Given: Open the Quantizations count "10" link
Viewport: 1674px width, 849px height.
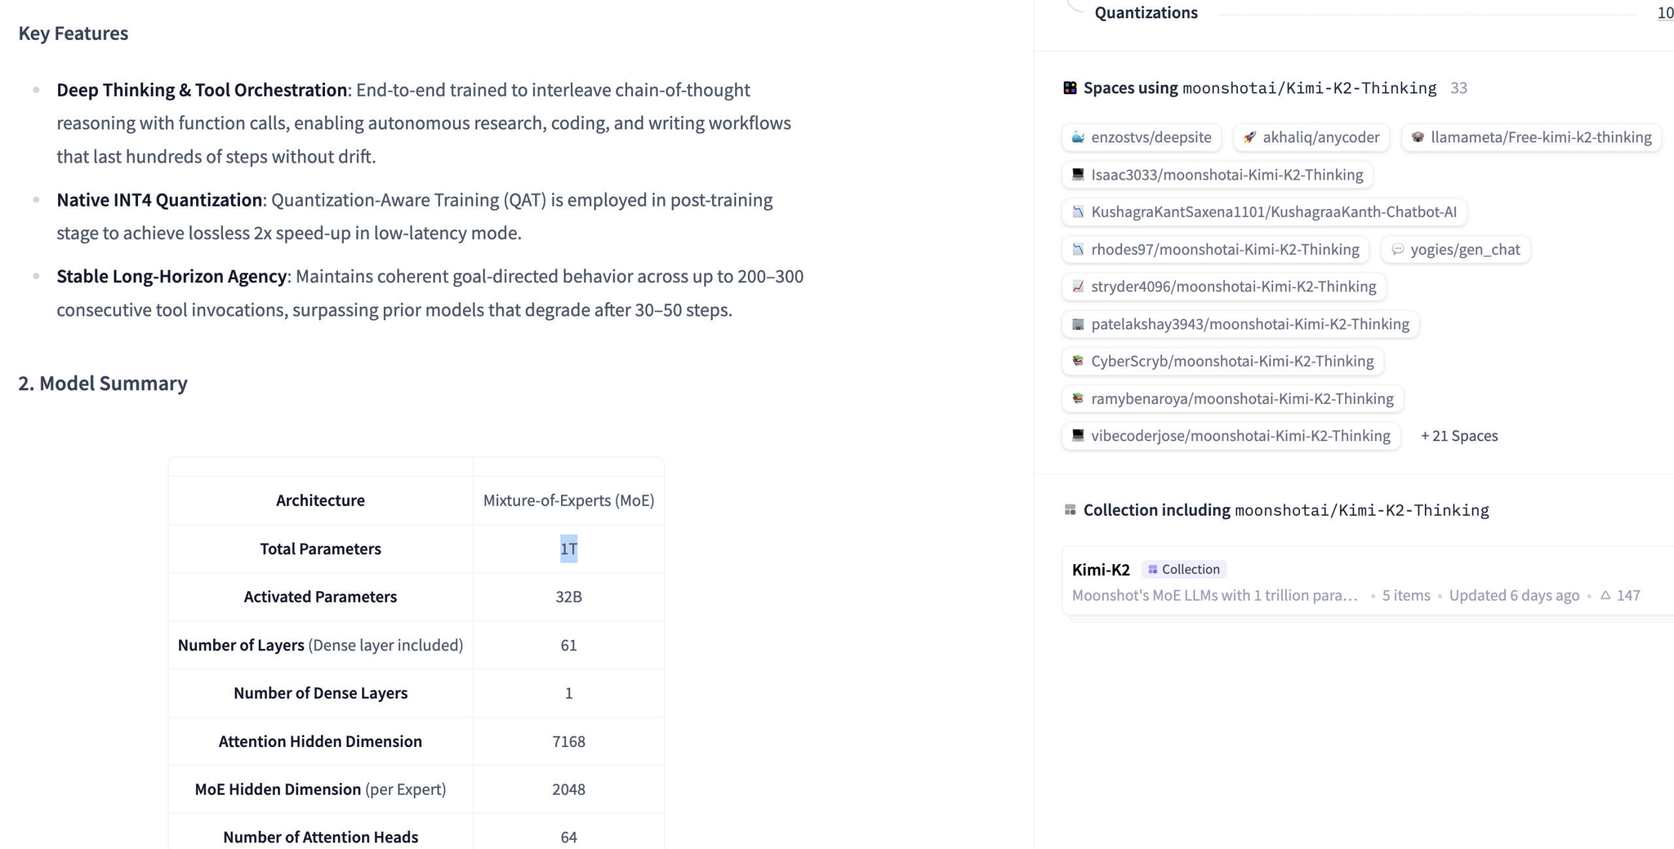Looking at the screenshot, I should [x=1665, y=13].
